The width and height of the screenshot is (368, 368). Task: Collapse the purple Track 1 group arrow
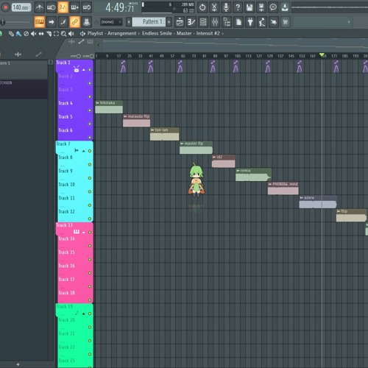coord(84,70)
